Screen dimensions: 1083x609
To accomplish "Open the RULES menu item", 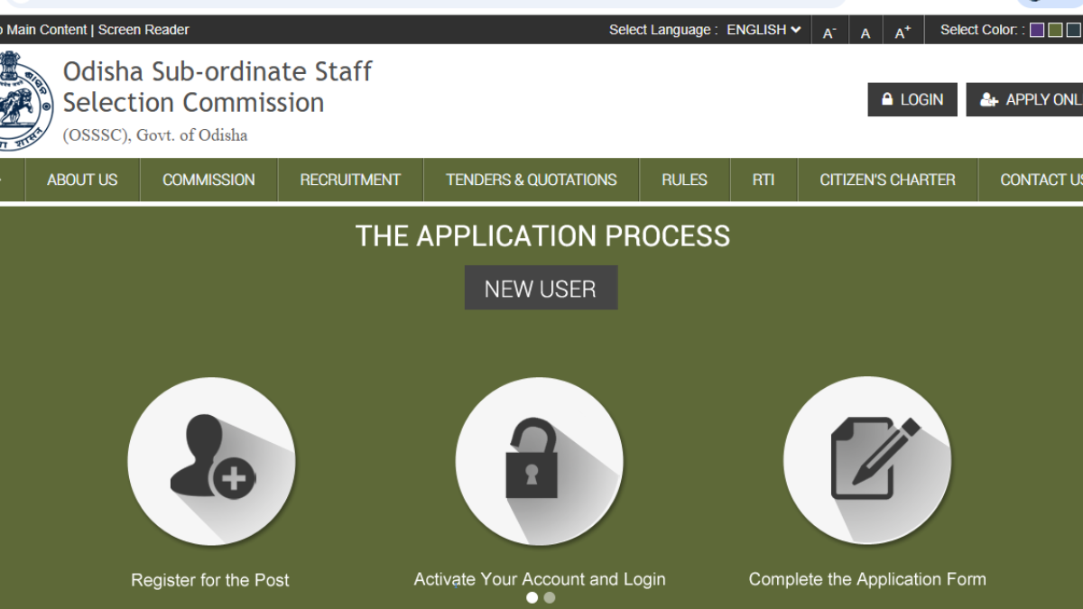I will (684, 180).
